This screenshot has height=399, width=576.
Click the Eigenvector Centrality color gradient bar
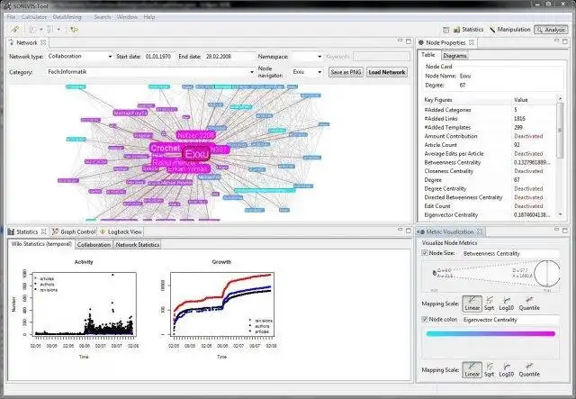[x=490, y=334]
